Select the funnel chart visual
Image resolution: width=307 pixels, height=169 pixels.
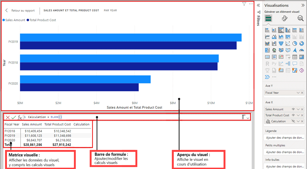pos(281,43)
